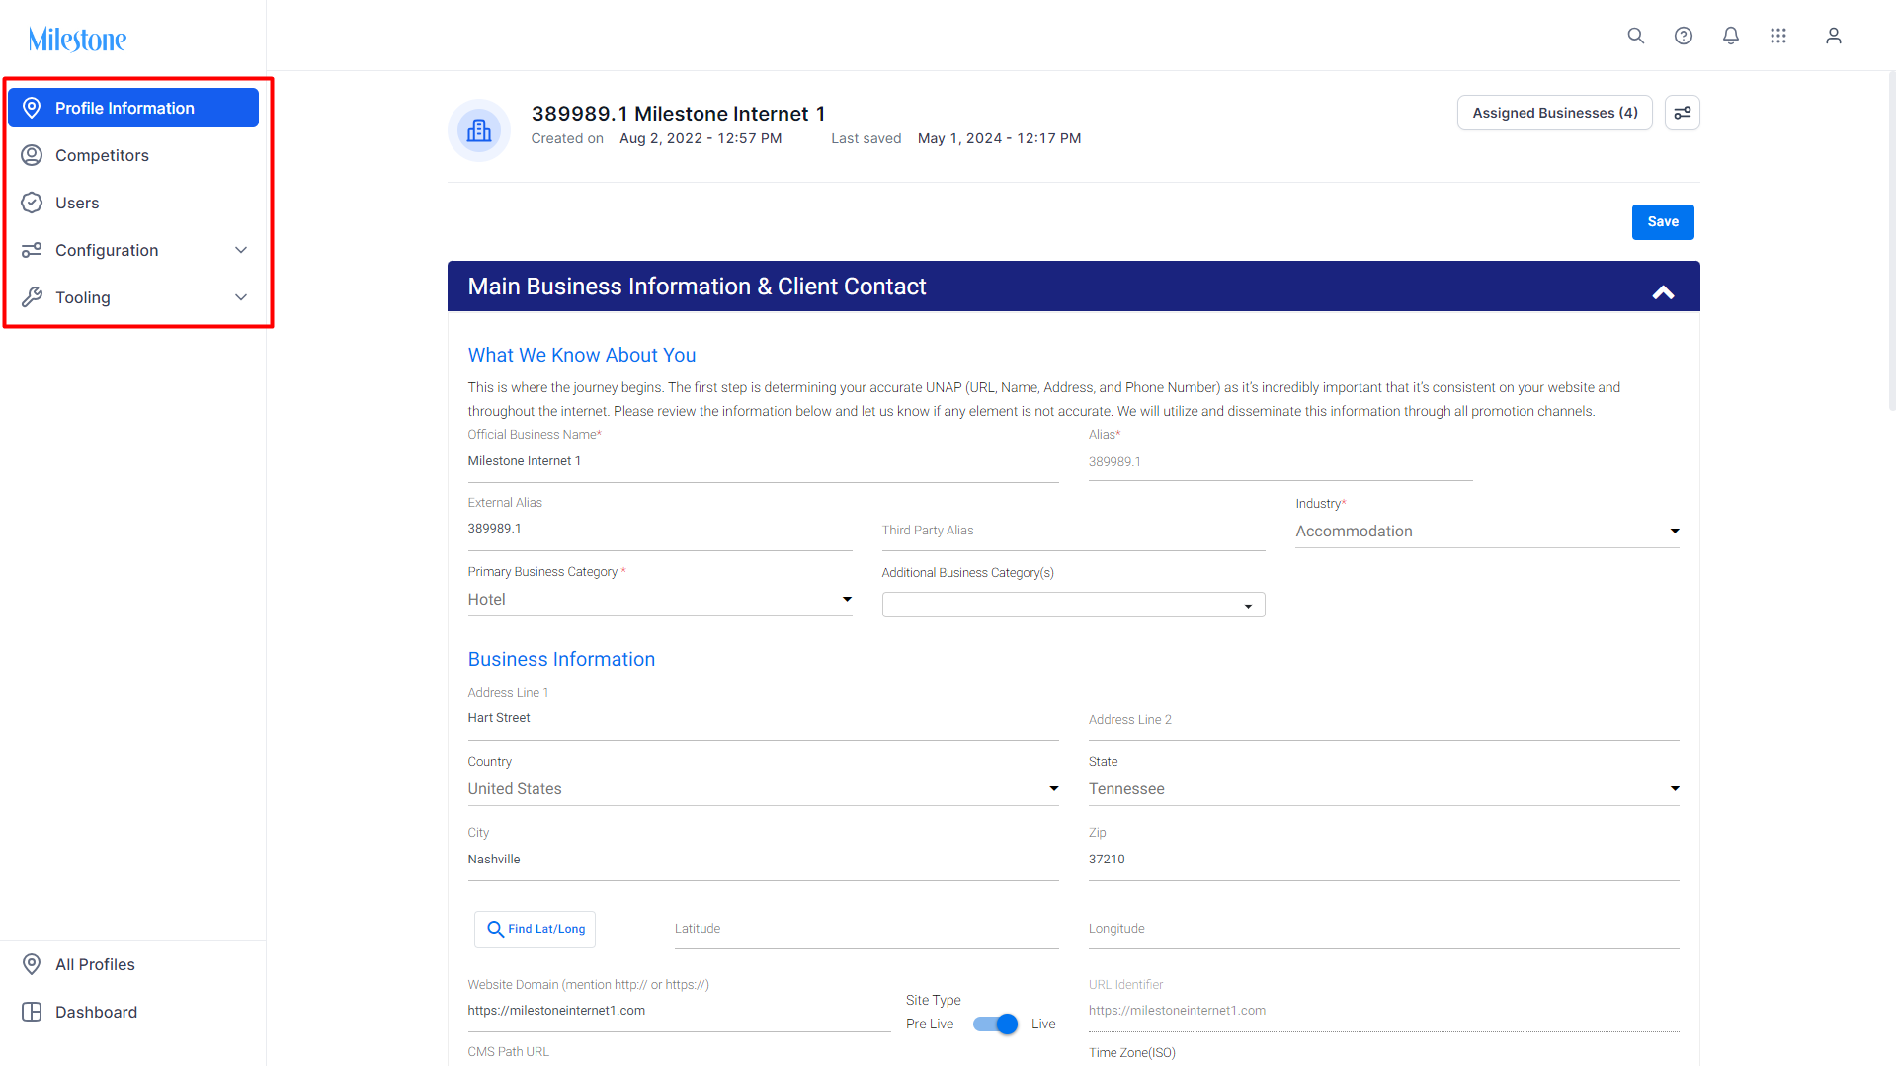Click the page vertical scrollbar
Viewport: 1896px width, 1066px height.
pos(1891,242)
